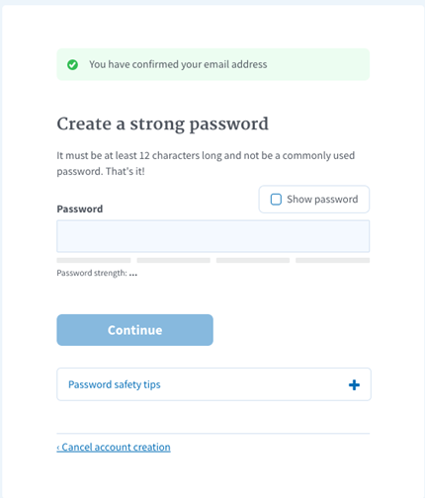Viewport: 425px width, 498px height.
Task: Click the 'Show password' label text
Action: [x=322, y=200]
